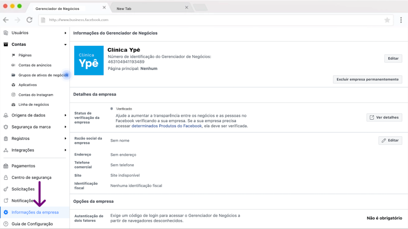Click the Pagamentos bank icon
This screenshot has width=408, height=229.
pos(6,166)
